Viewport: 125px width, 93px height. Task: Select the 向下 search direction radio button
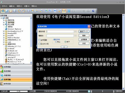(65, 42)
